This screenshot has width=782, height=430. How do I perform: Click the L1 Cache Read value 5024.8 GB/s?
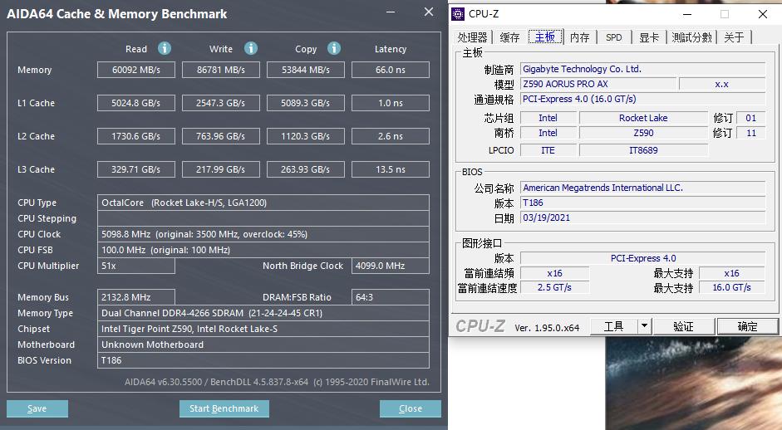(x=136, y=103)
